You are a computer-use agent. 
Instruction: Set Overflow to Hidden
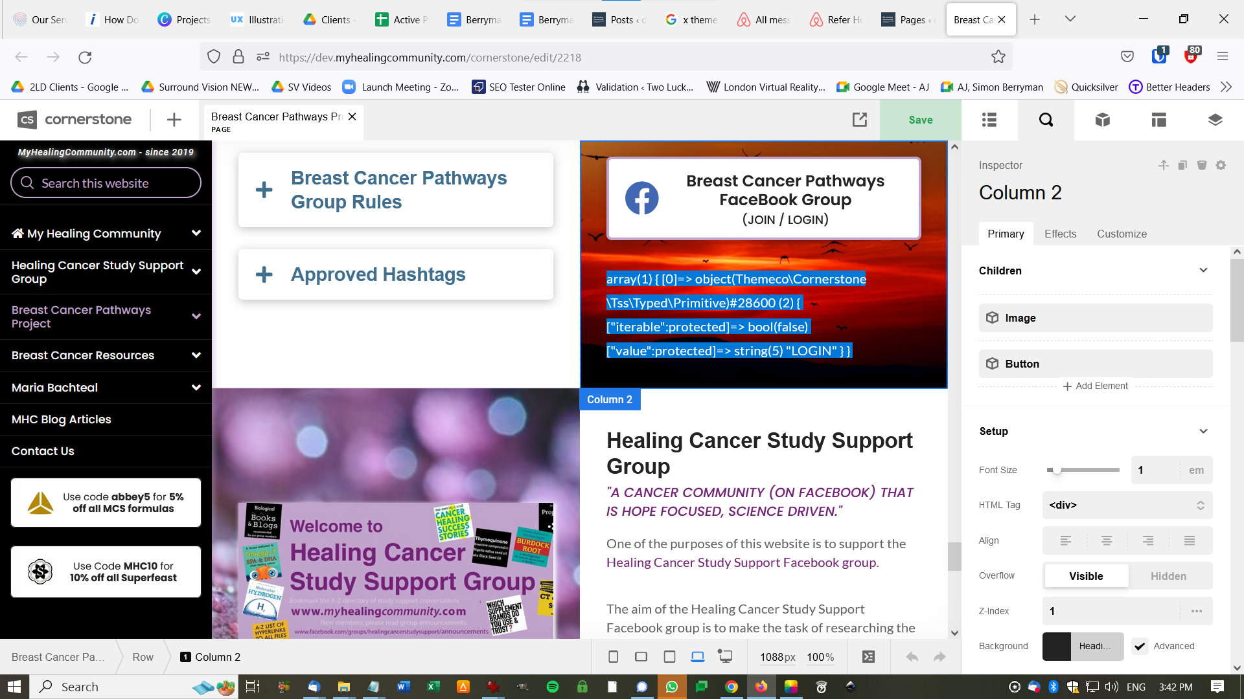click(x=1168, y=576)
